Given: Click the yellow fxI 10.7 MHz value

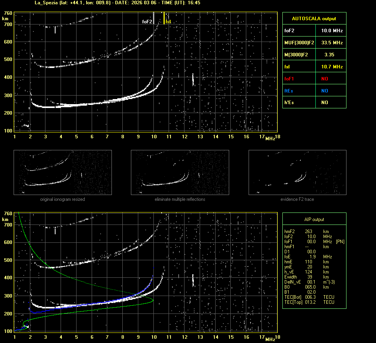Looking at the screenshot, I should pos(332,67).
